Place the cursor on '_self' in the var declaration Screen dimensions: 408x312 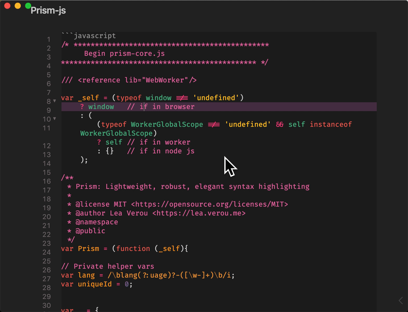click(89, 98)
